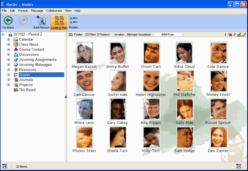
Task: Open the Format menu
Action: (x=23, y=11)
